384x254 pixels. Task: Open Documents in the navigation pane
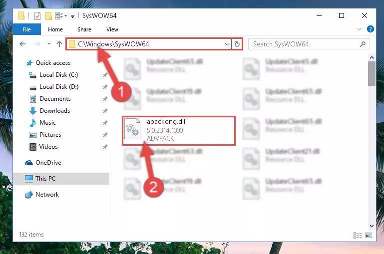tap(55, 99)
